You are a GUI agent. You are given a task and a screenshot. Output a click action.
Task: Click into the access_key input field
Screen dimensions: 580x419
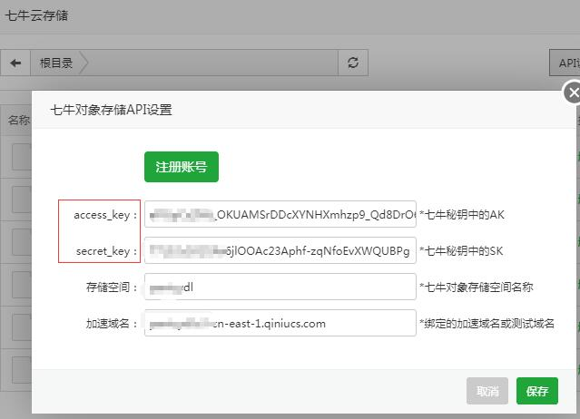280,215
